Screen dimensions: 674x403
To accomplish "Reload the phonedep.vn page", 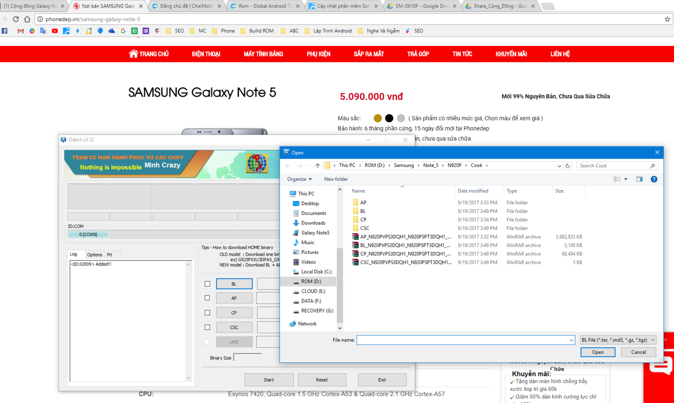I will [16, 19].
